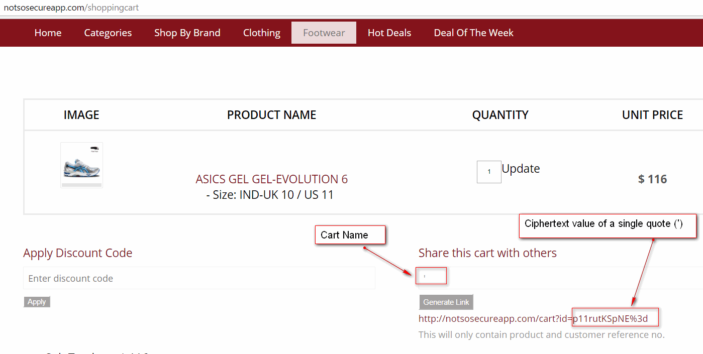Open the generated cart share URL
The image size is (703, 354).
pyautogui.click(x=533, y=318)
